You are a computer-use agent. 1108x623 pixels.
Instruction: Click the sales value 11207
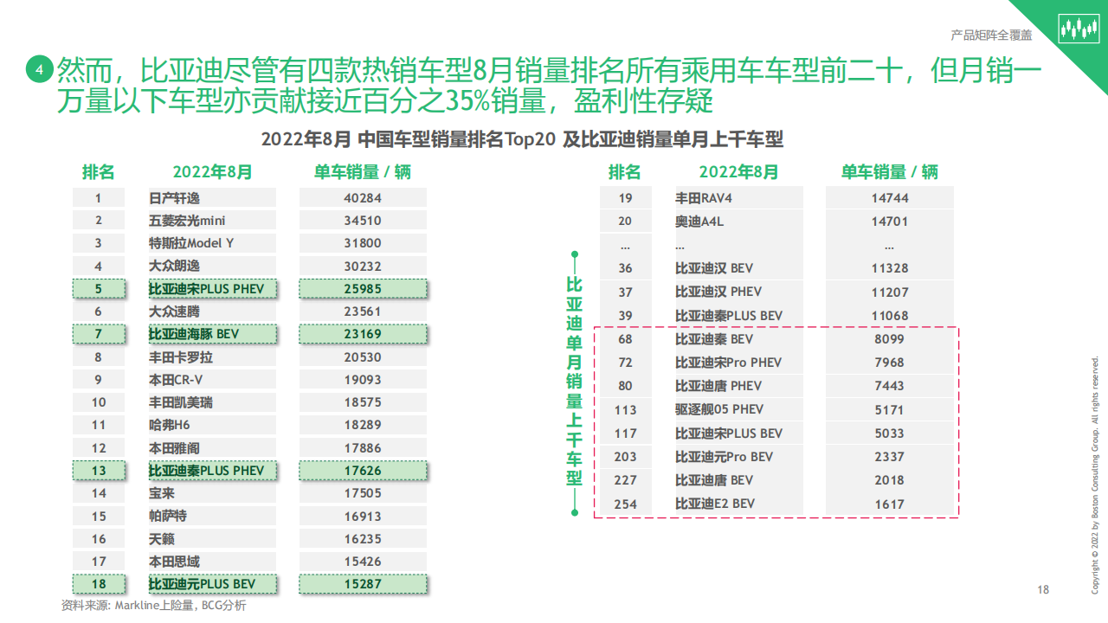pyautogui.click(x=890, y=292)
